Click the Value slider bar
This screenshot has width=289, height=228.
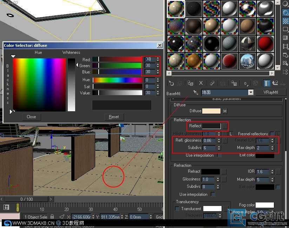(117, 93)
